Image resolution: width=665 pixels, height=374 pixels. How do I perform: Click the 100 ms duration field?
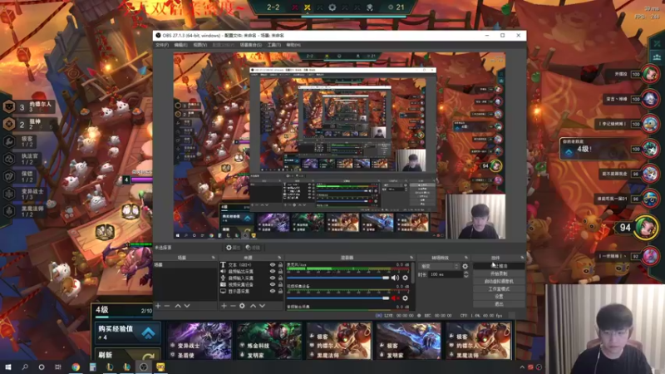[446, 275]
